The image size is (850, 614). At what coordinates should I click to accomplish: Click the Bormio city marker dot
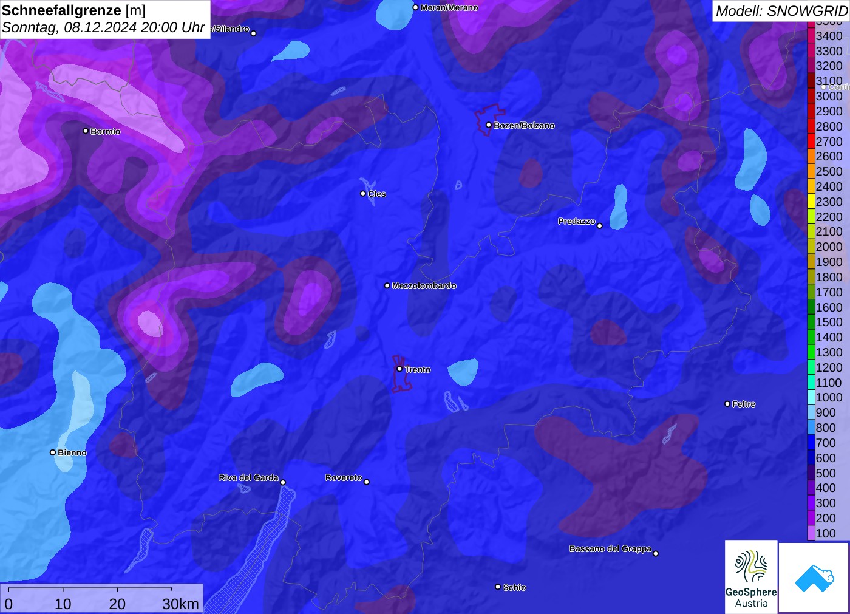(86, 131)
